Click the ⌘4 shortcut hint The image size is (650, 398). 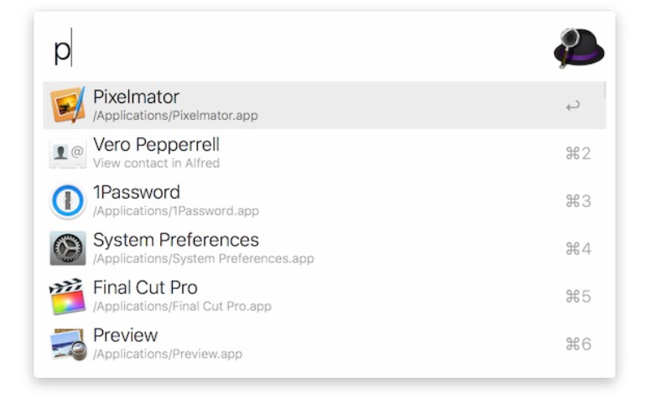click(578, 249)
